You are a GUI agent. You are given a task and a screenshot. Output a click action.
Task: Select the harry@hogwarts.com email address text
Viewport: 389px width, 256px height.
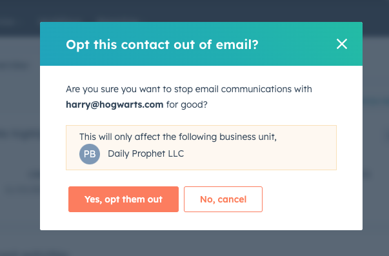point(115,104)
